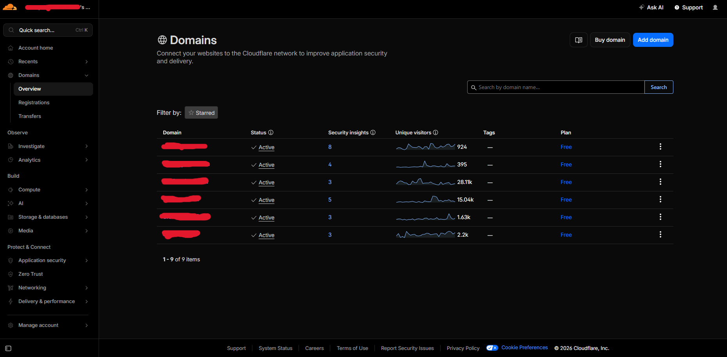The image size is (727, 357).
Task: Open the Cookie Preferences link
Action: (x=525, y=348)
